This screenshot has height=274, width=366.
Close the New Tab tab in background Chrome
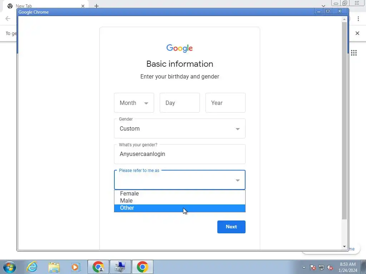(x=83, y=6)
